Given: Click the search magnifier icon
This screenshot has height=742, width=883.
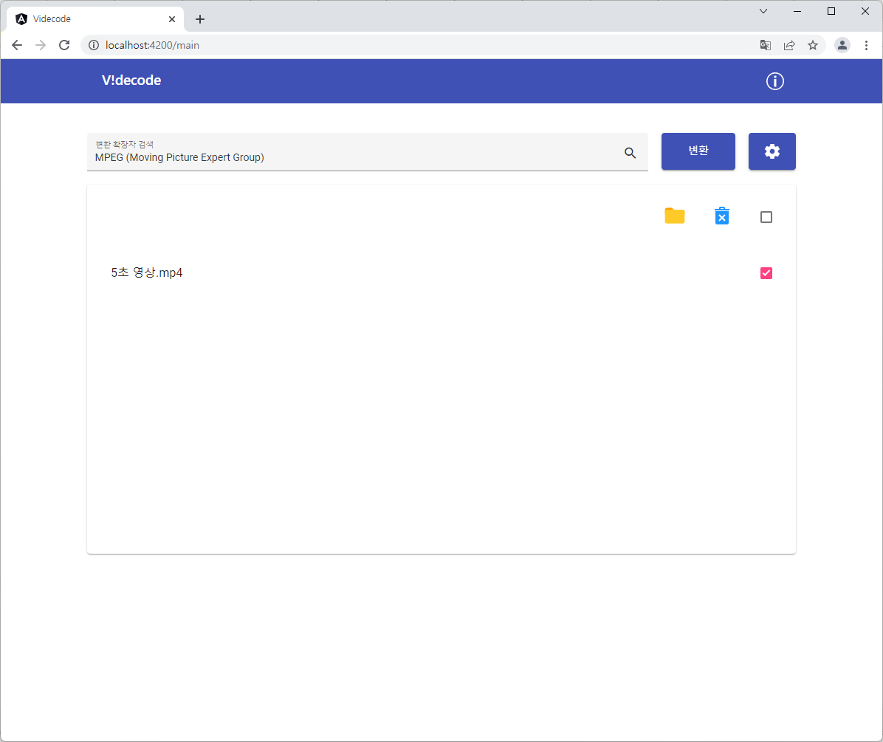Looking at the screenshot, I should coord(631,153).
